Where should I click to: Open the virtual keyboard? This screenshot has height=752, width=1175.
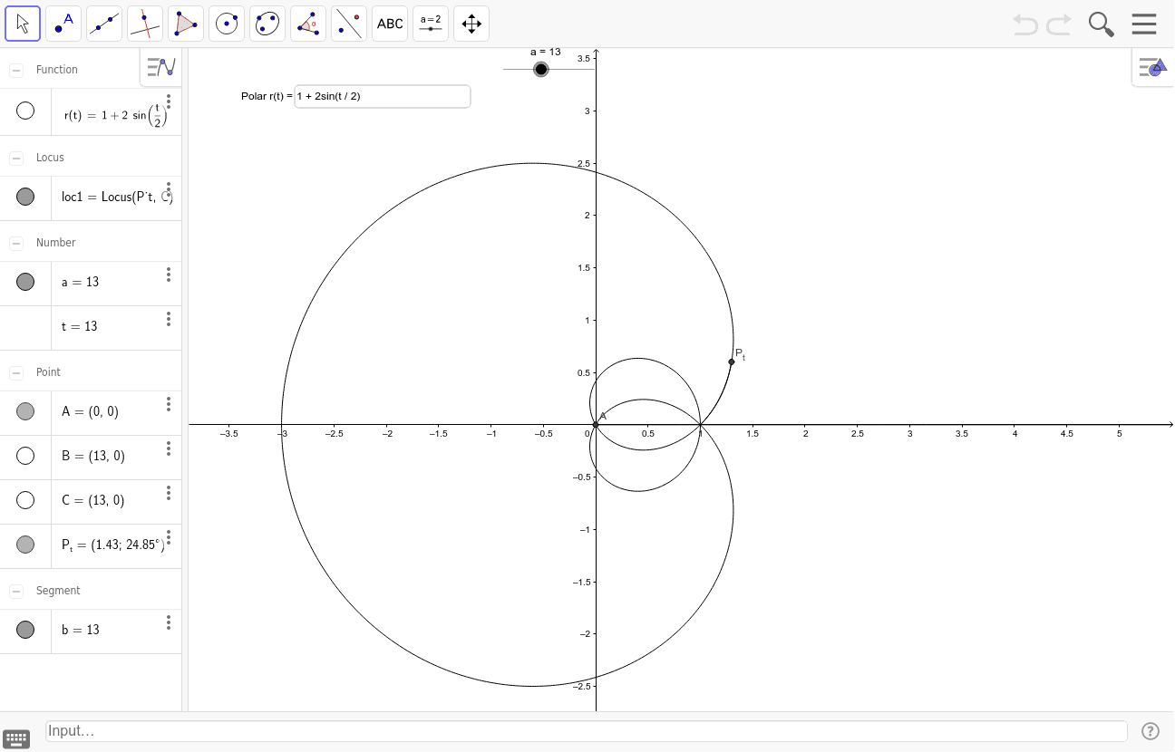click(16, 738)
